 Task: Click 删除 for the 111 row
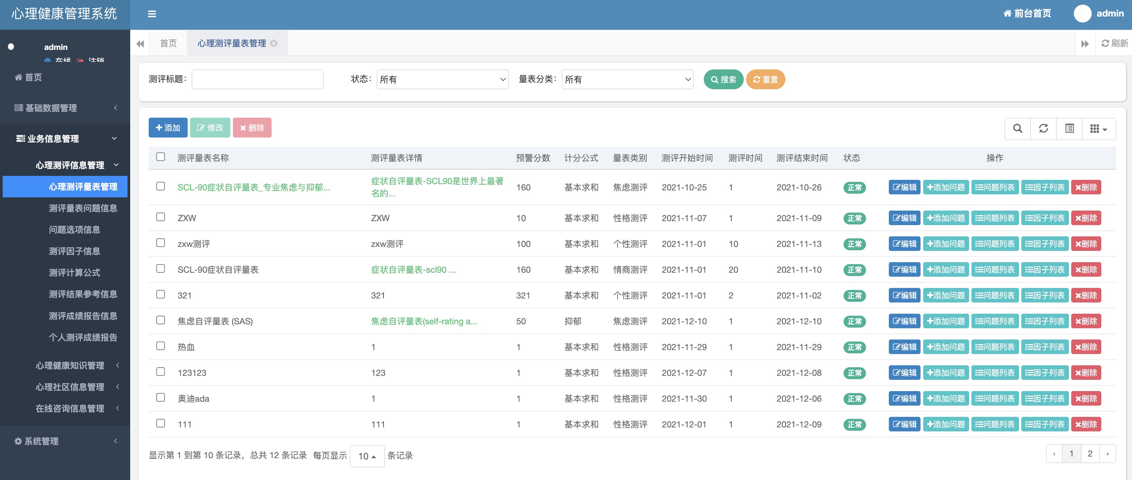(1086, 424)
